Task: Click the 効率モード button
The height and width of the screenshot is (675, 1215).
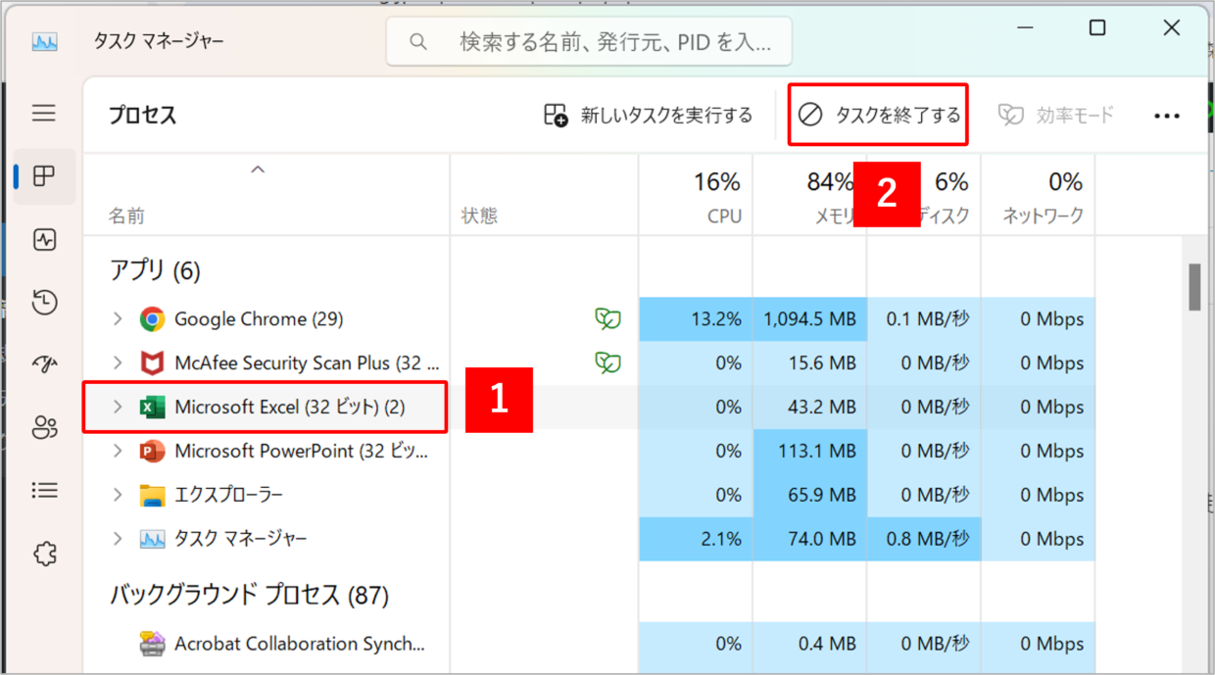Action: (1056, 116)
